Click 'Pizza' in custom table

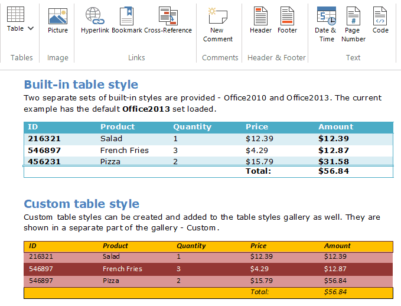coord(111,281)
